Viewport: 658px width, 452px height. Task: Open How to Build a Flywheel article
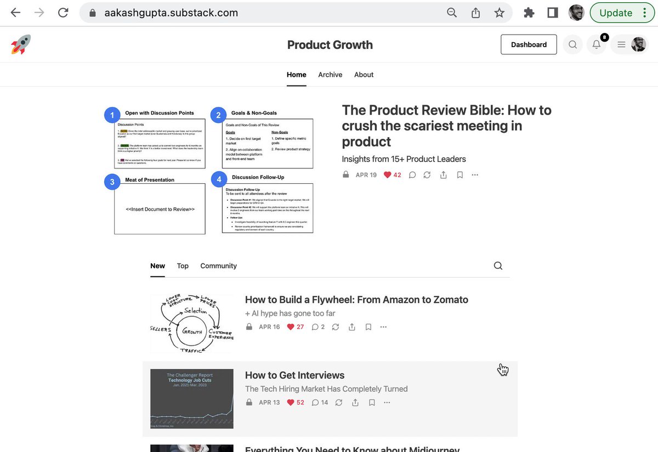click(356, 300)
